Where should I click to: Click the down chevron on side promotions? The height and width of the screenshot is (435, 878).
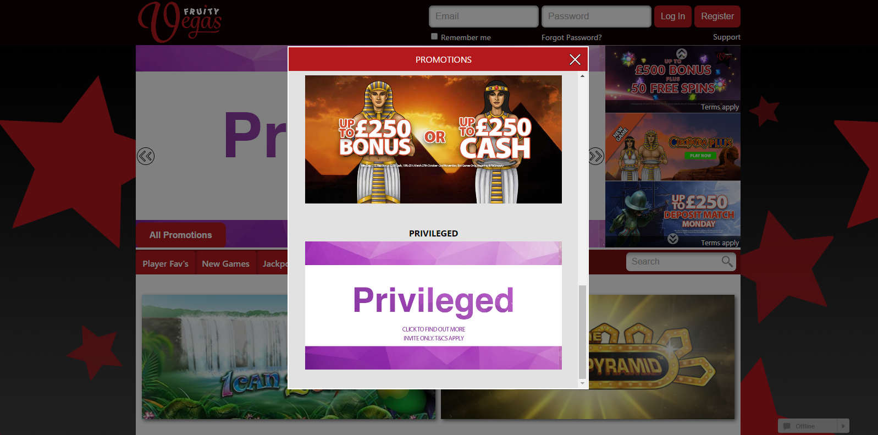(673, 239)
